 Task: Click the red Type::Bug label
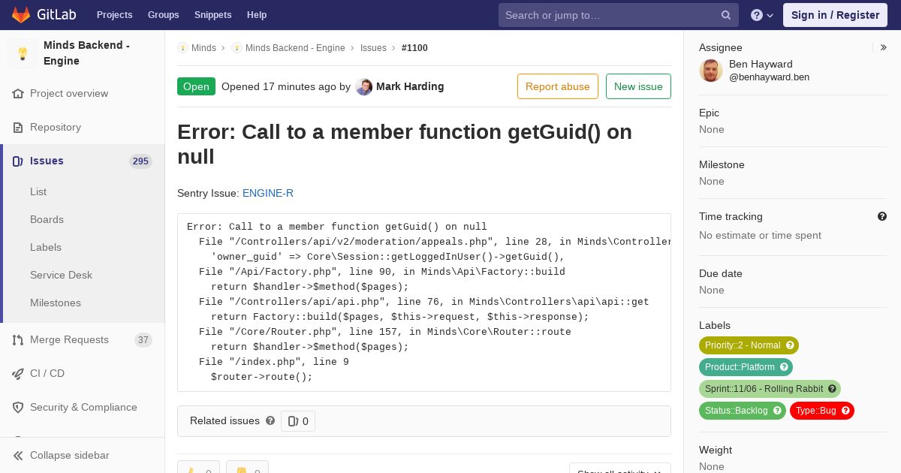click(x=822, y=411)
